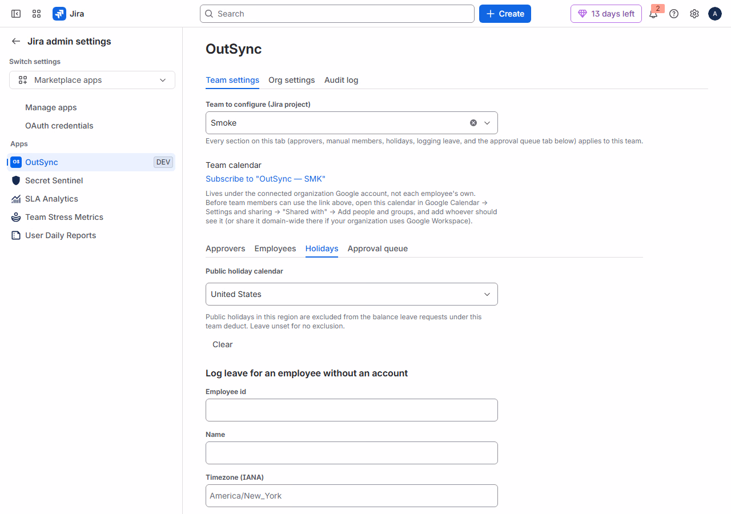
Task: Switch to the Team settings tab
Action: (232, 80)
